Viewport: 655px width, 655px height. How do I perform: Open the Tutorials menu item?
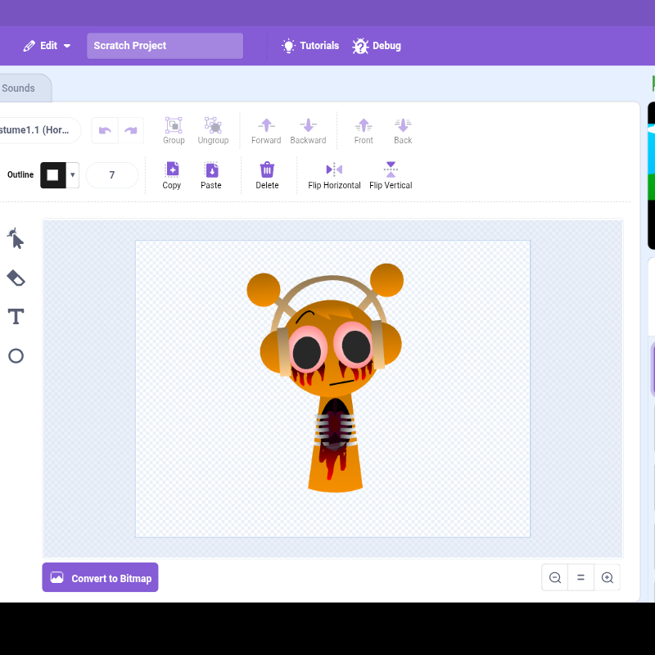pos(310,46)
